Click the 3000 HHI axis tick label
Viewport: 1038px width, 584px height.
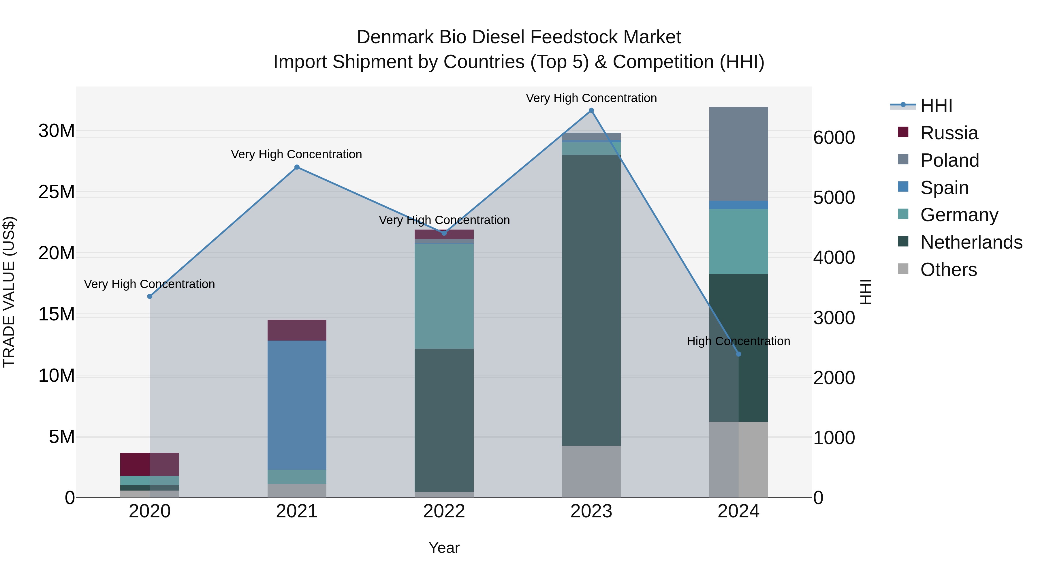point(834,318)
